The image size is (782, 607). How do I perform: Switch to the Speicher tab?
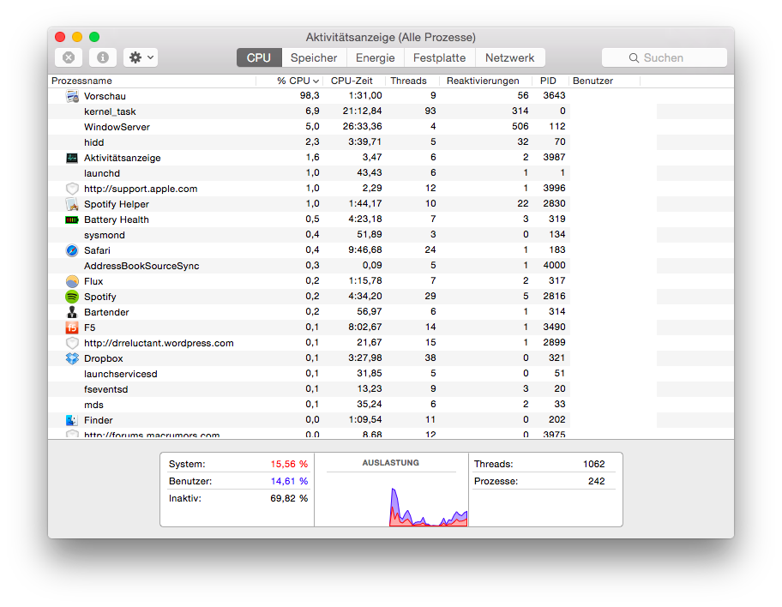click(314, 57)
